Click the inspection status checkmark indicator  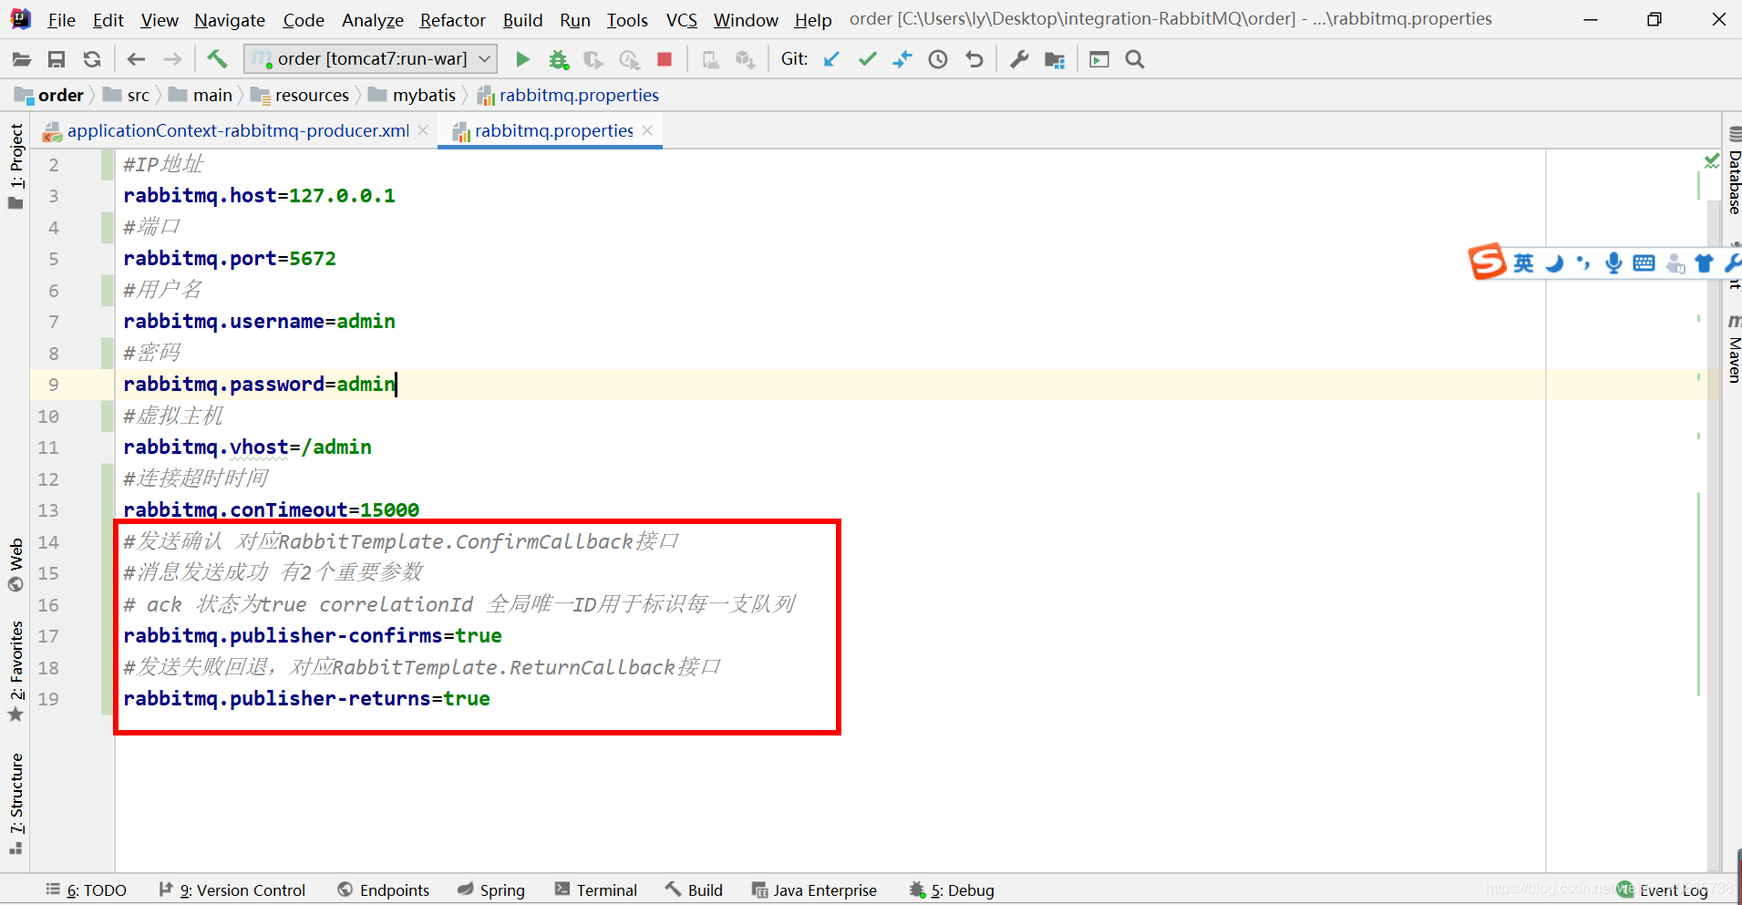click(x=1712, y=161)
